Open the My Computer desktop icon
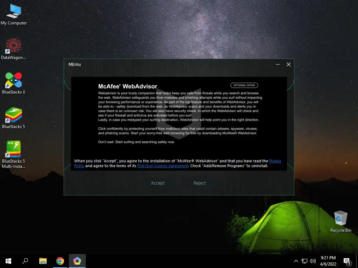Image resolution: width=358 pixels, height=268 pixels. [x=14, y=15]
